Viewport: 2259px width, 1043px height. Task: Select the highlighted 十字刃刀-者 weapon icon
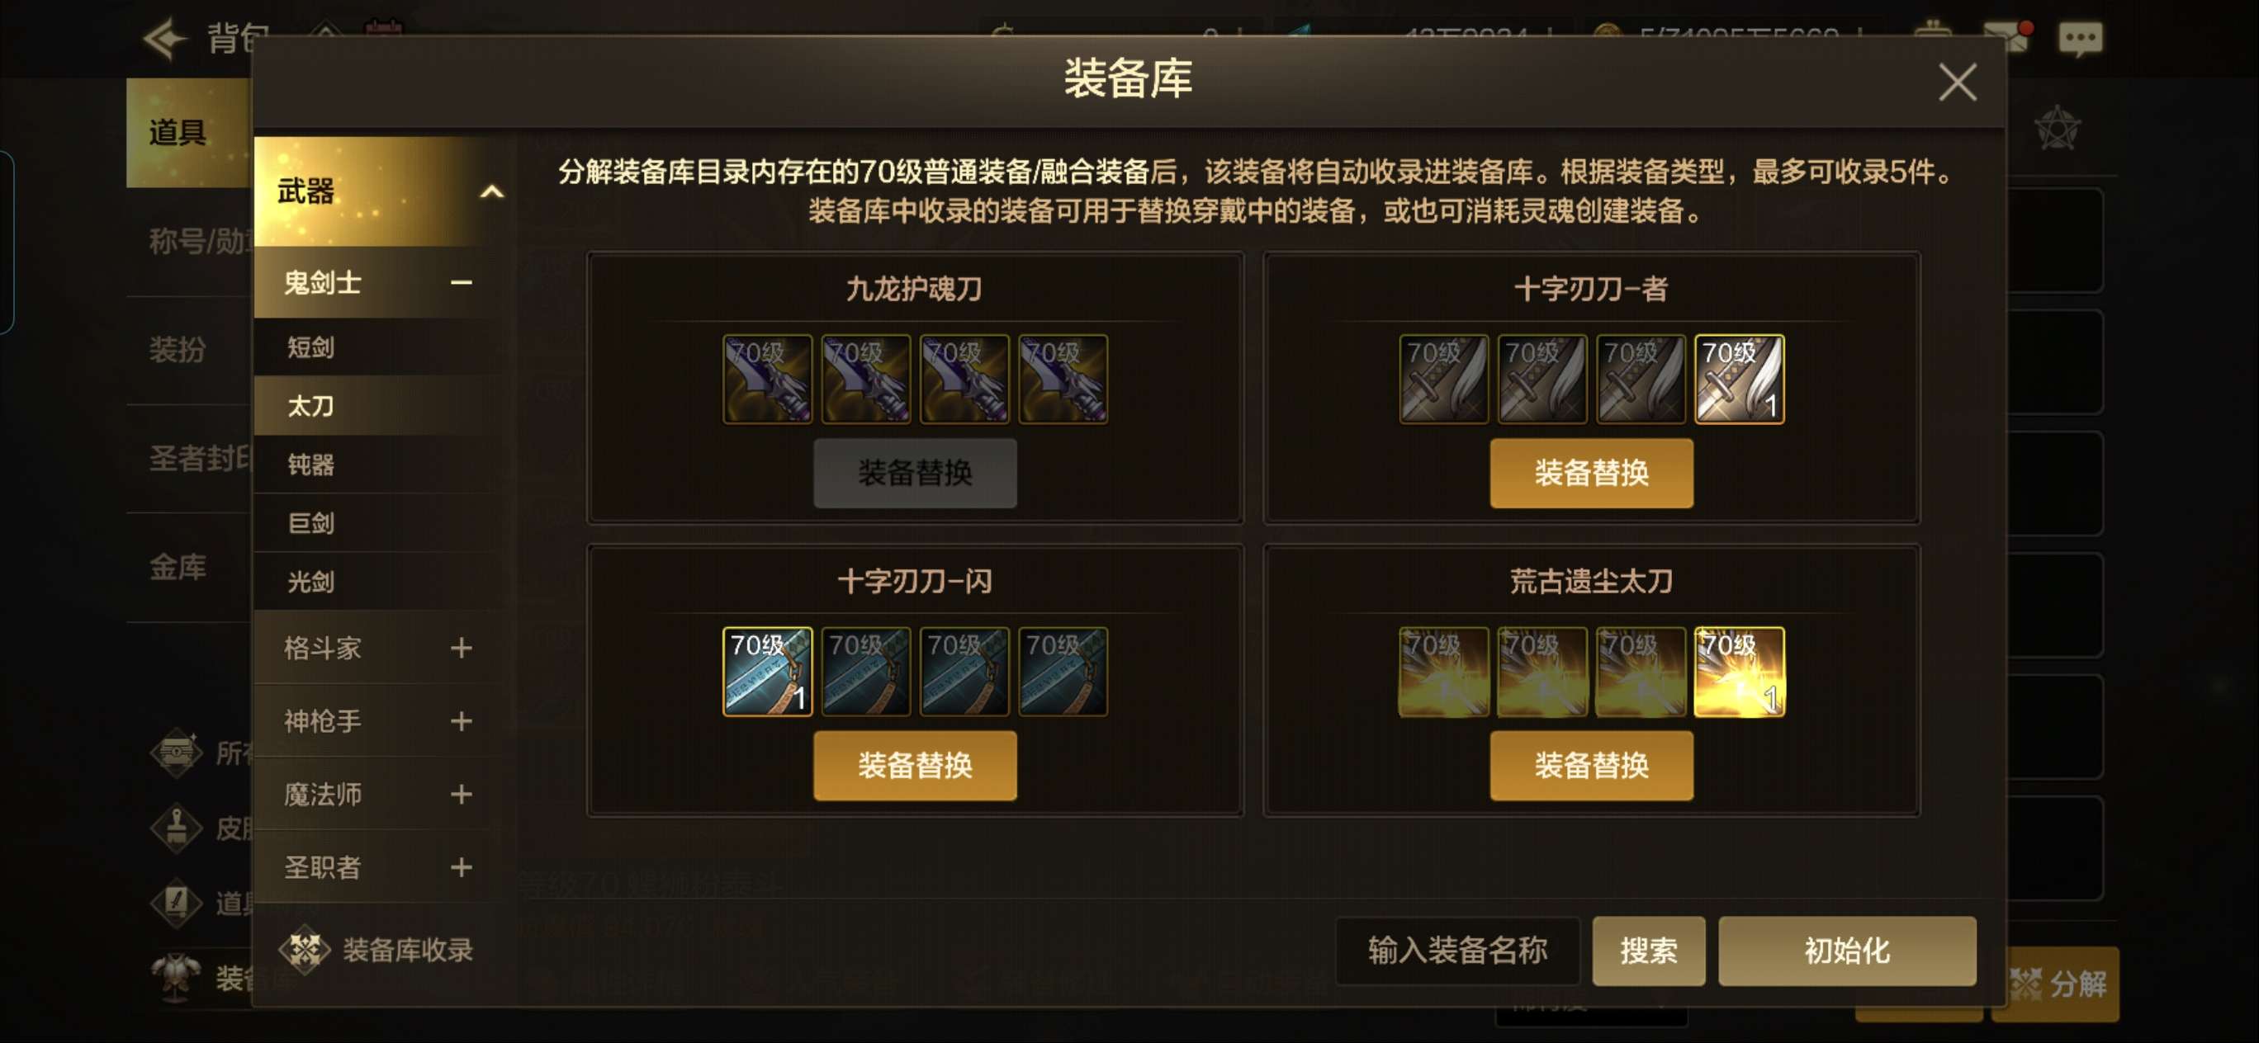(x=1739, y=380)
